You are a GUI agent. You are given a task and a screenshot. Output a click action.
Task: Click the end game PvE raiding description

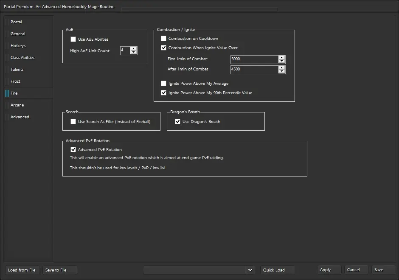click(147, 158)
